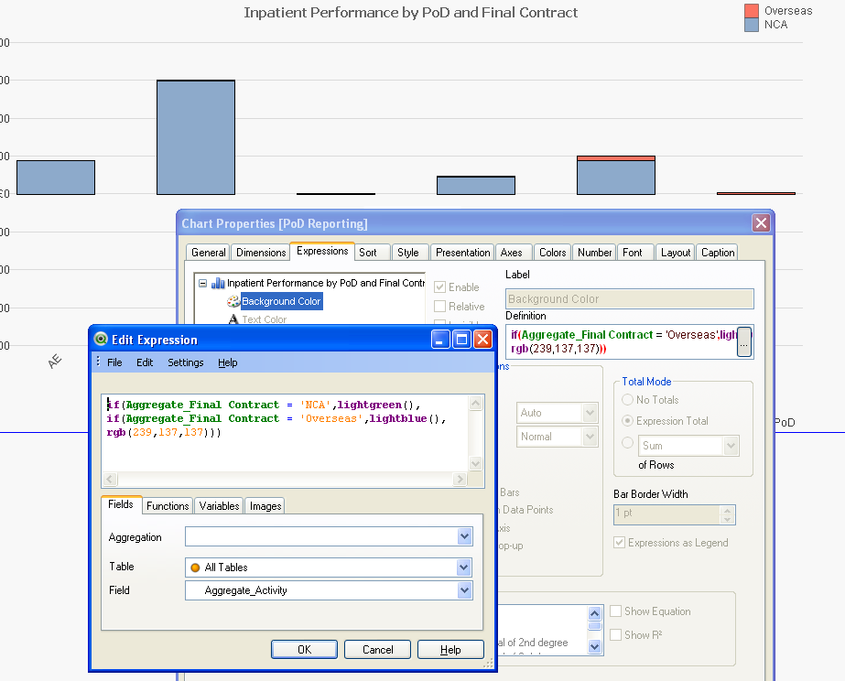845x681 pixels.
Task: Click the Text Color attribute icon
Action: [233, 319]
